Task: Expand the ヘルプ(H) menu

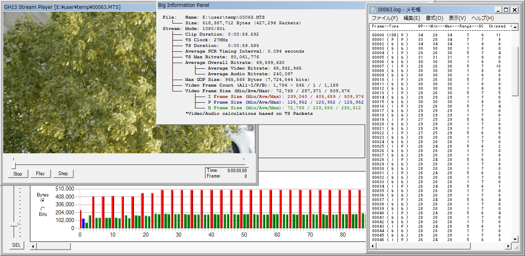Action: point(482,18)
